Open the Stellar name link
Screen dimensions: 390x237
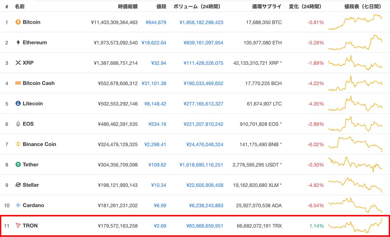[31, 185]
